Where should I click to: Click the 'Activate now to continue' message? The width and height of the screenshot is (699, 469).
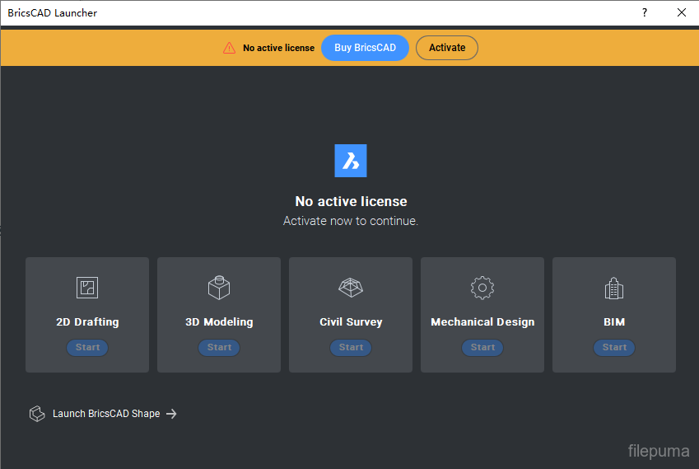[351, 221]
